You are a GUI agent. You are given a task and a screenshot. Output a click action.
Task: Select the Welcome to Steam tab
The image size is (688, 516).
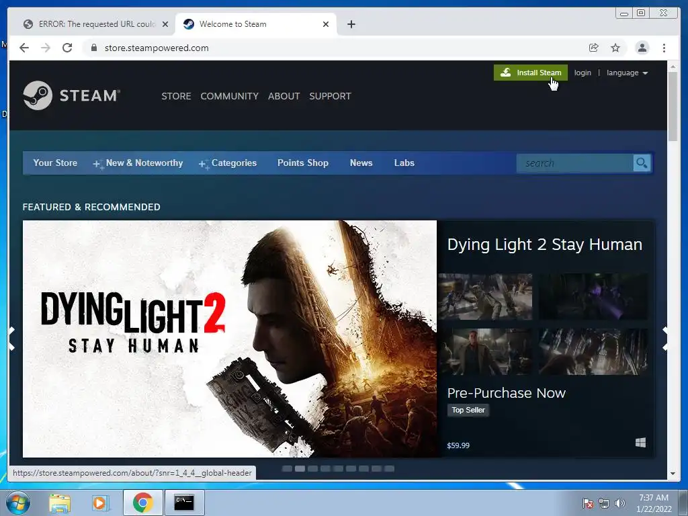256,24
